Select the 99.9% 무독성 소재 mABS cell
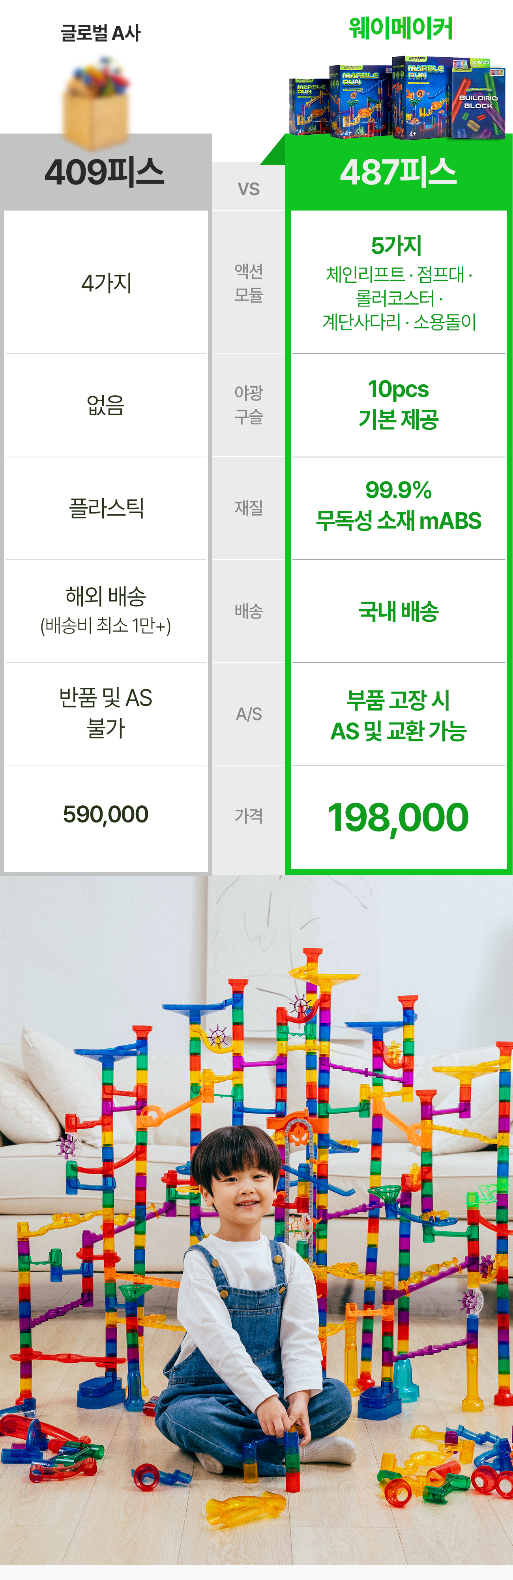Viewport: 513px width, 1580px height. click(x=399, y=506)
